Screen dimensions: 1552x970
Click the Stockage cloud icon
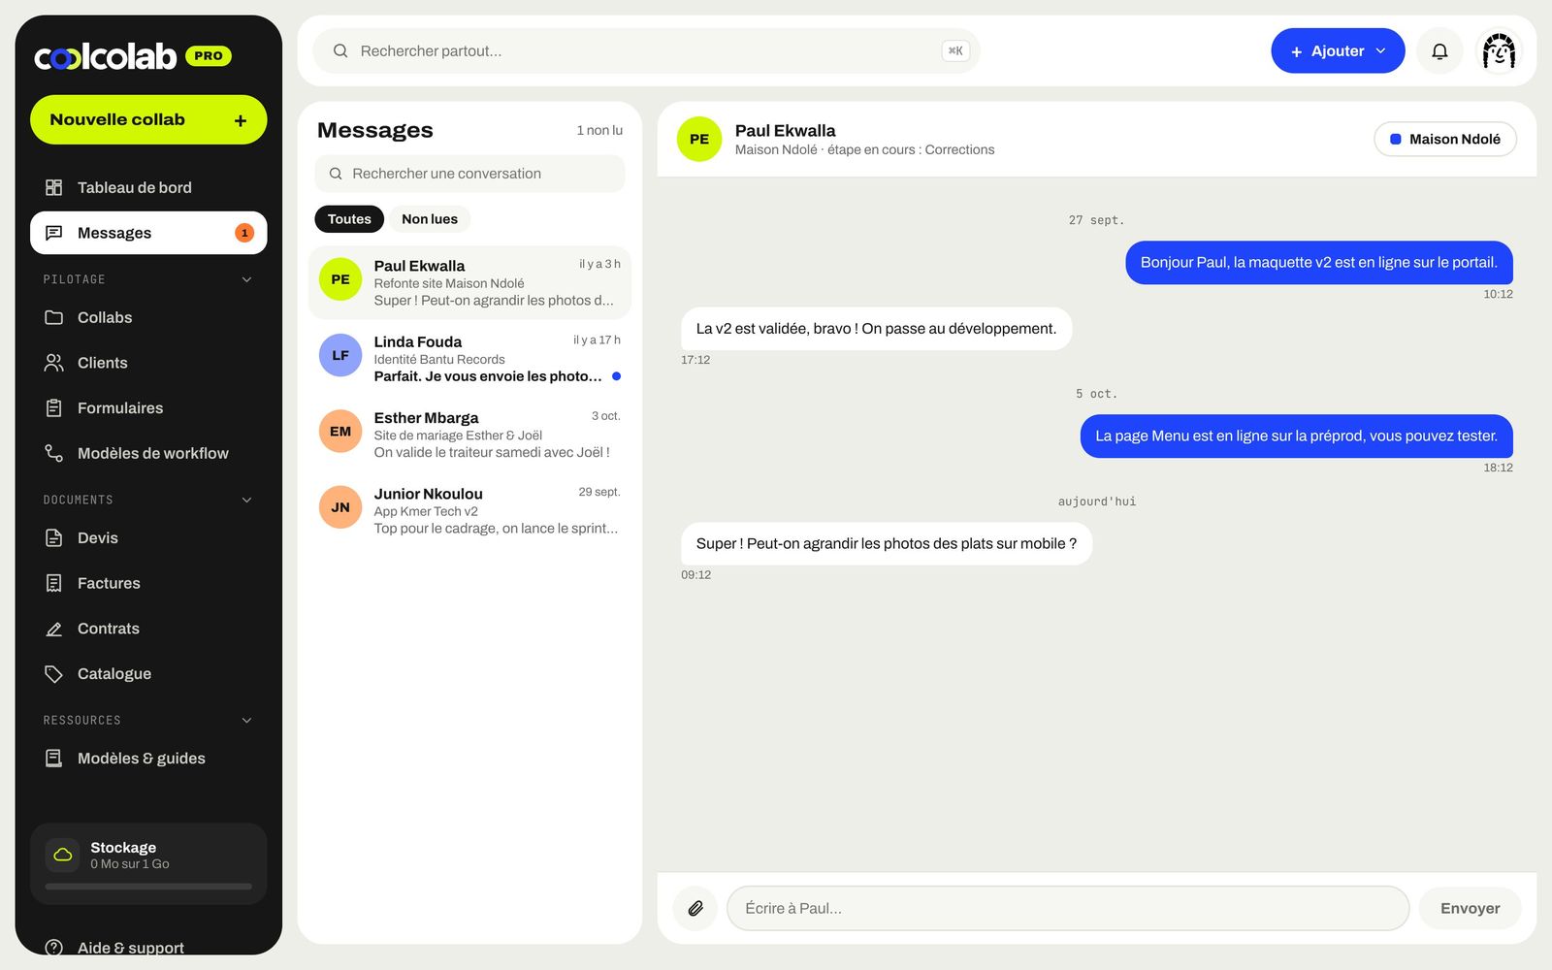(x=63, y=855)
